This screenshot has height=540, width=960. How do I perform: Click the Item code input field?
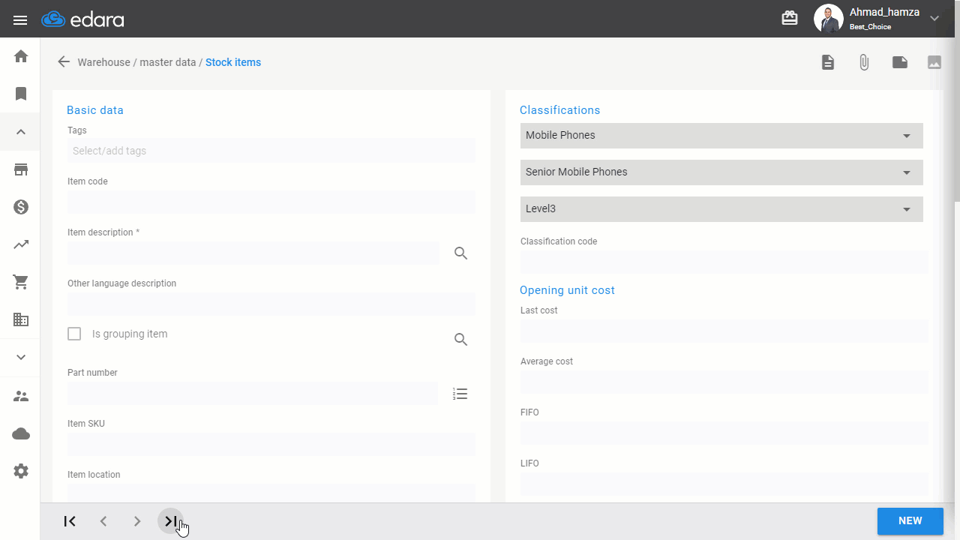coord(271,202)
